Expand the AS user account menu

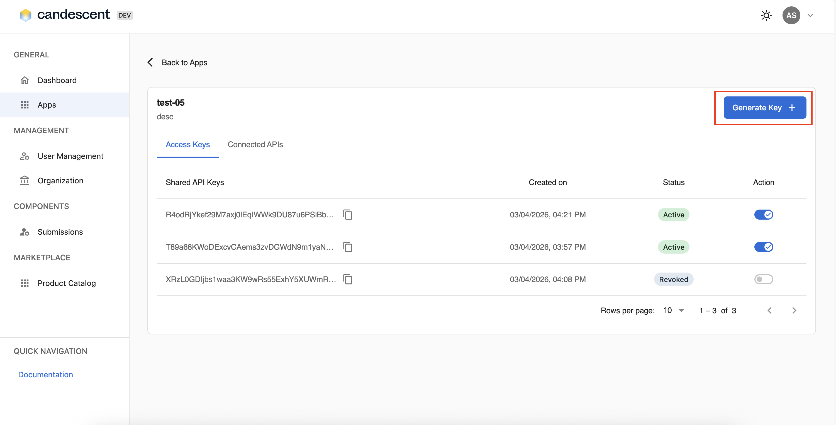point(810,15)
